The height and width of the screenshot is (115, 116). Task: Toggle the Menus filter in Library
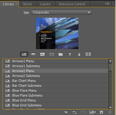(24, 54)
